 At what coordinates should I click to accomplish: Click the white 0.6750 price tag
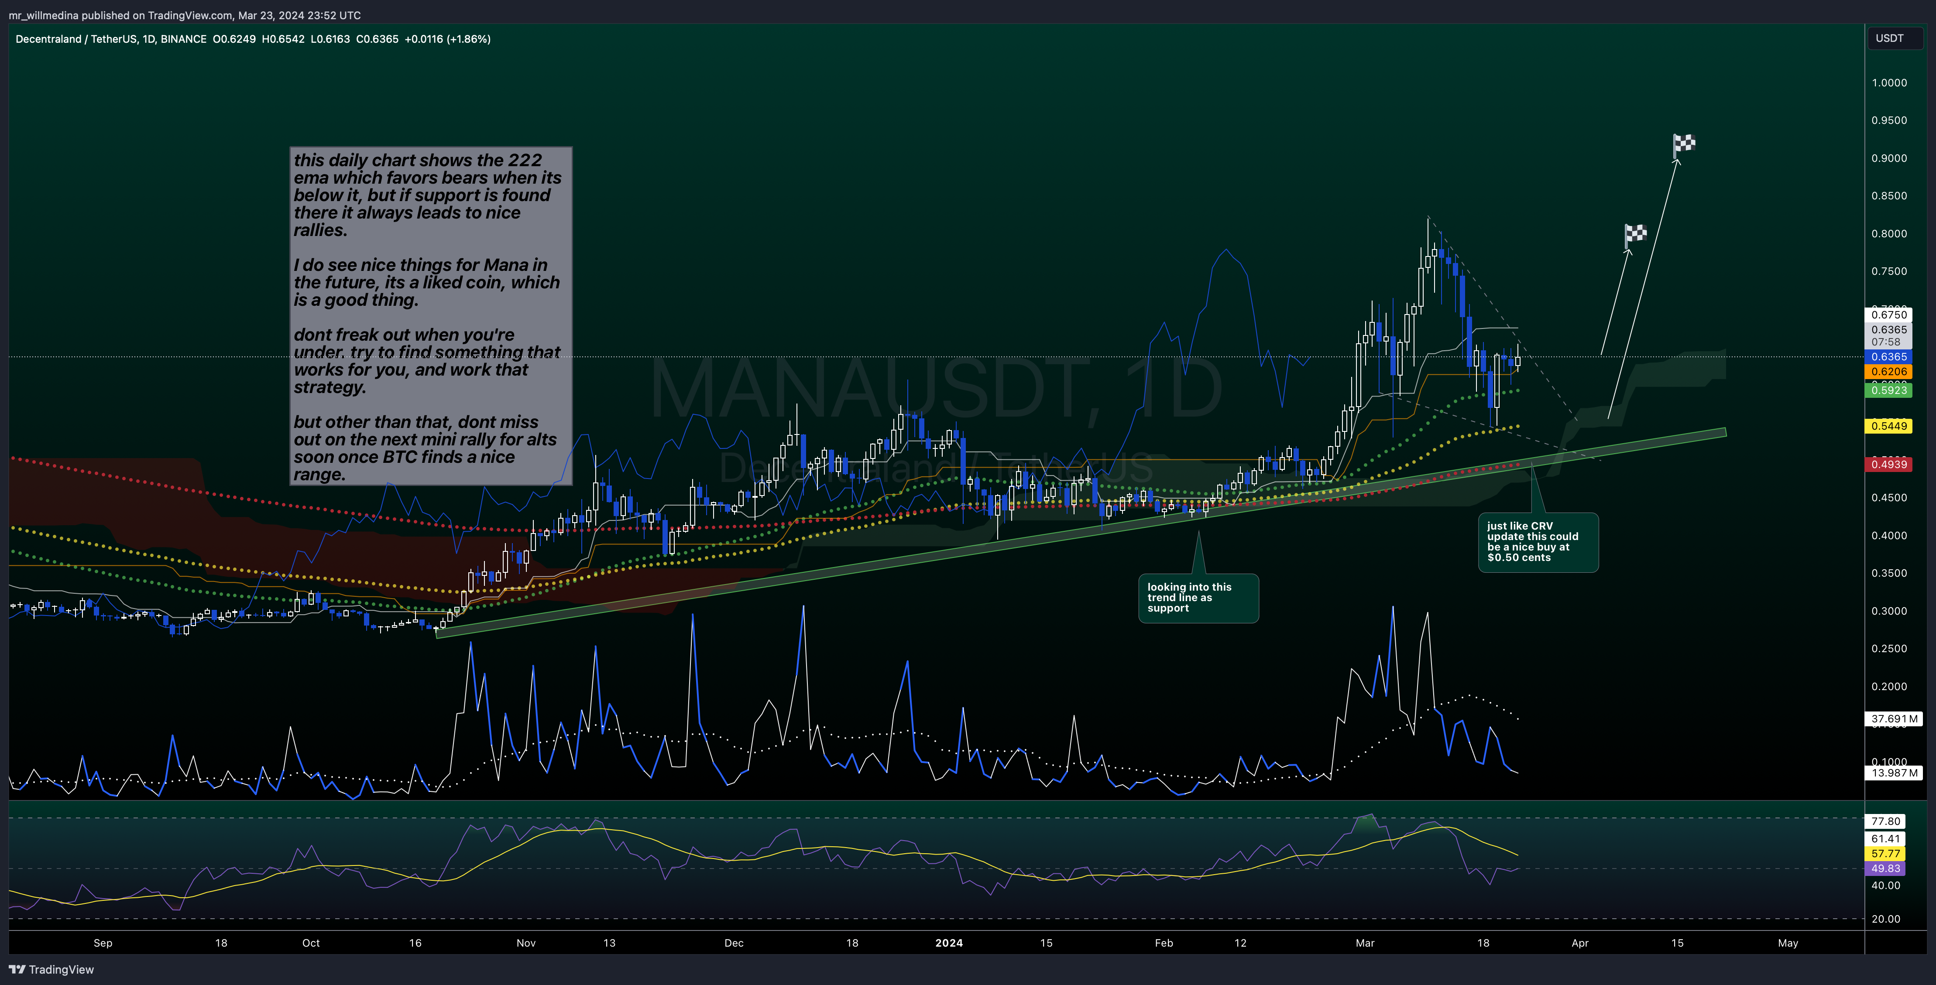(1889, 315)
